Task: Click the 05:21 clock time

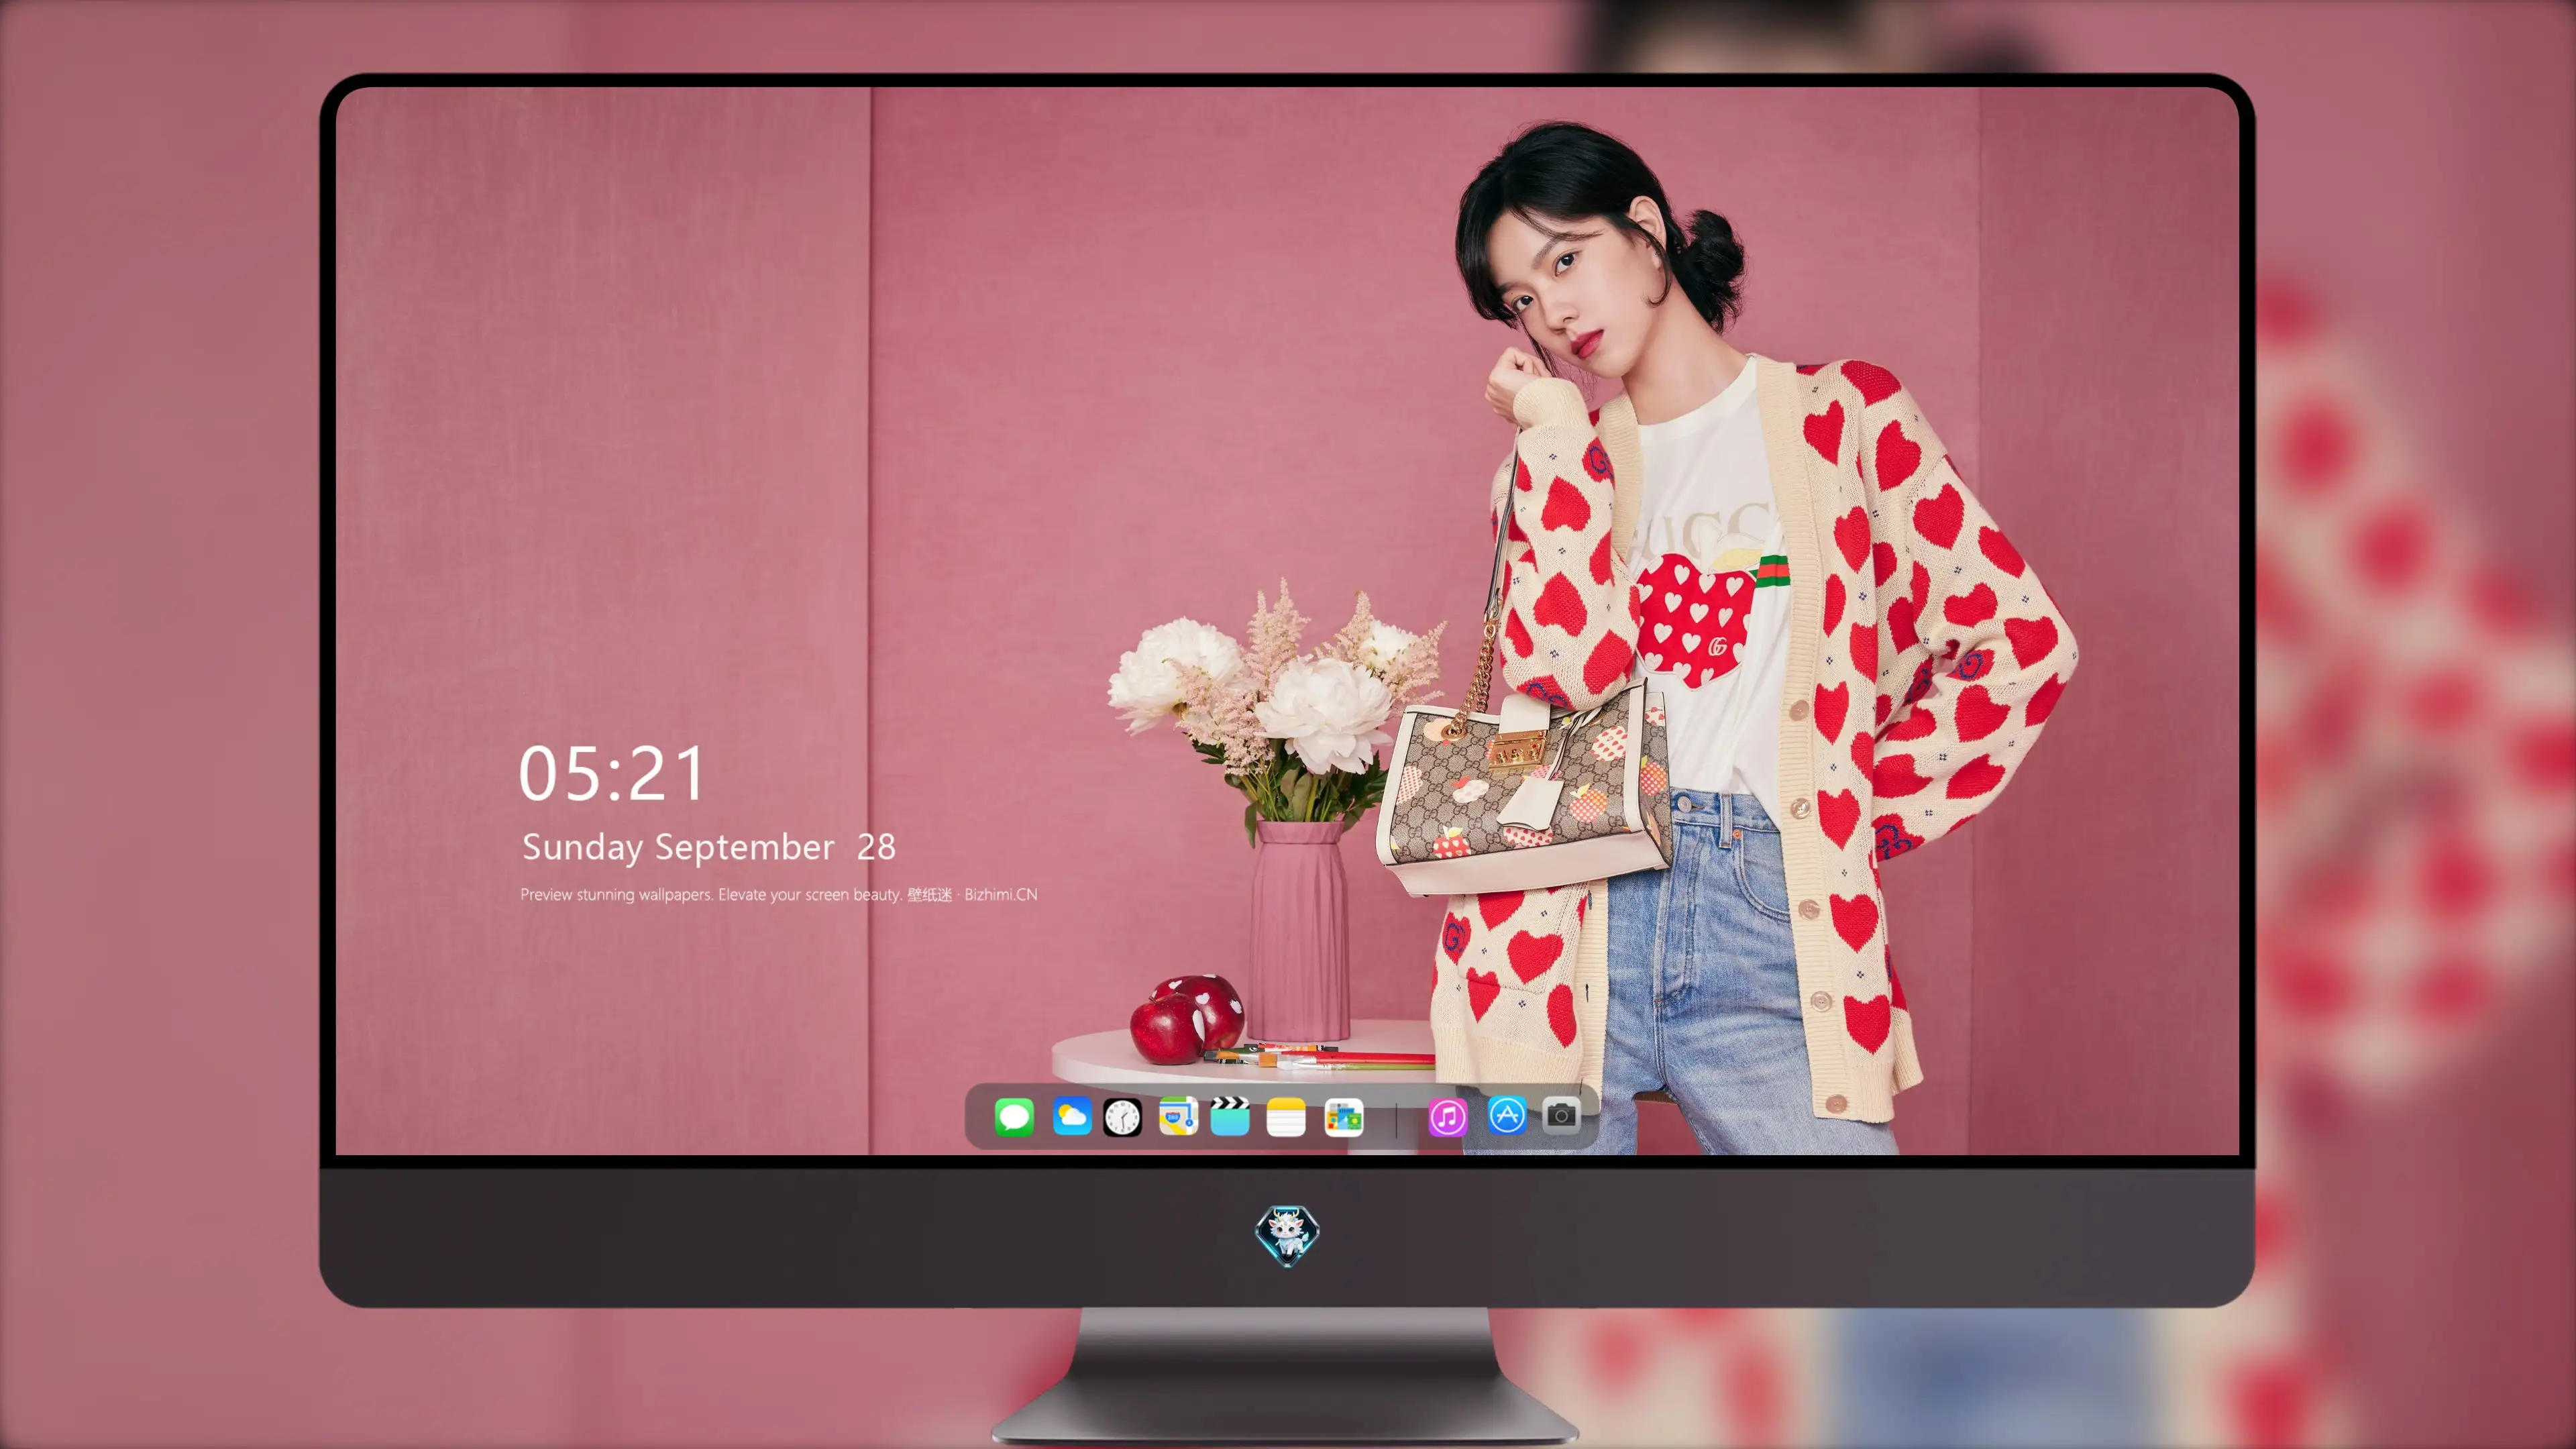Action: coord(612,774)
